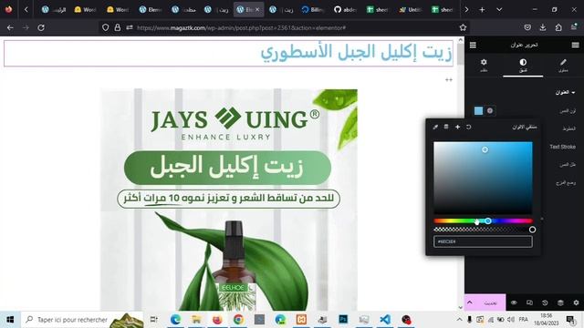Open the history clock icon
584x328 pixels.
click(x=545, y=302)
